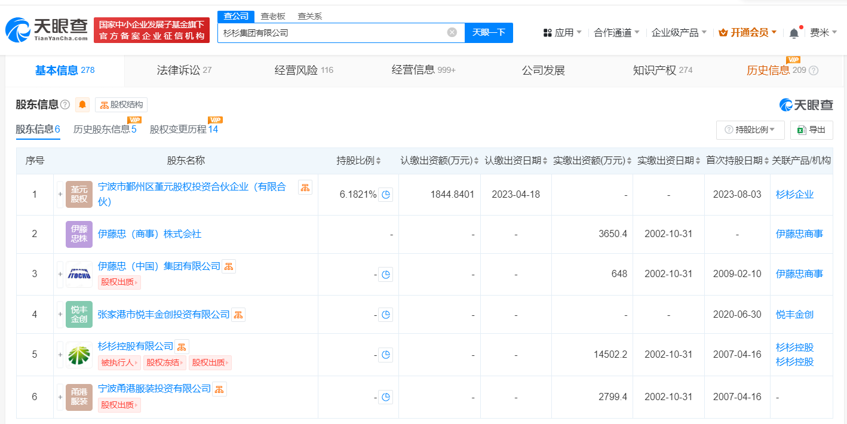Show help tooltip next to 股东信息 heading
The image size is (847, 424).
coord(65,105)
